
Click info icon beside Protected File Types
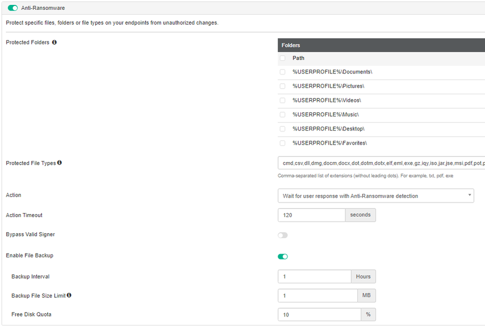[x=60, y=163]
